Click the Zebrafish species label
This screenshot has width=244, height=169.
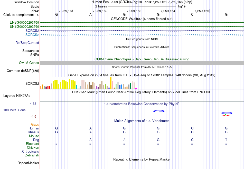(x=32, y=155)
